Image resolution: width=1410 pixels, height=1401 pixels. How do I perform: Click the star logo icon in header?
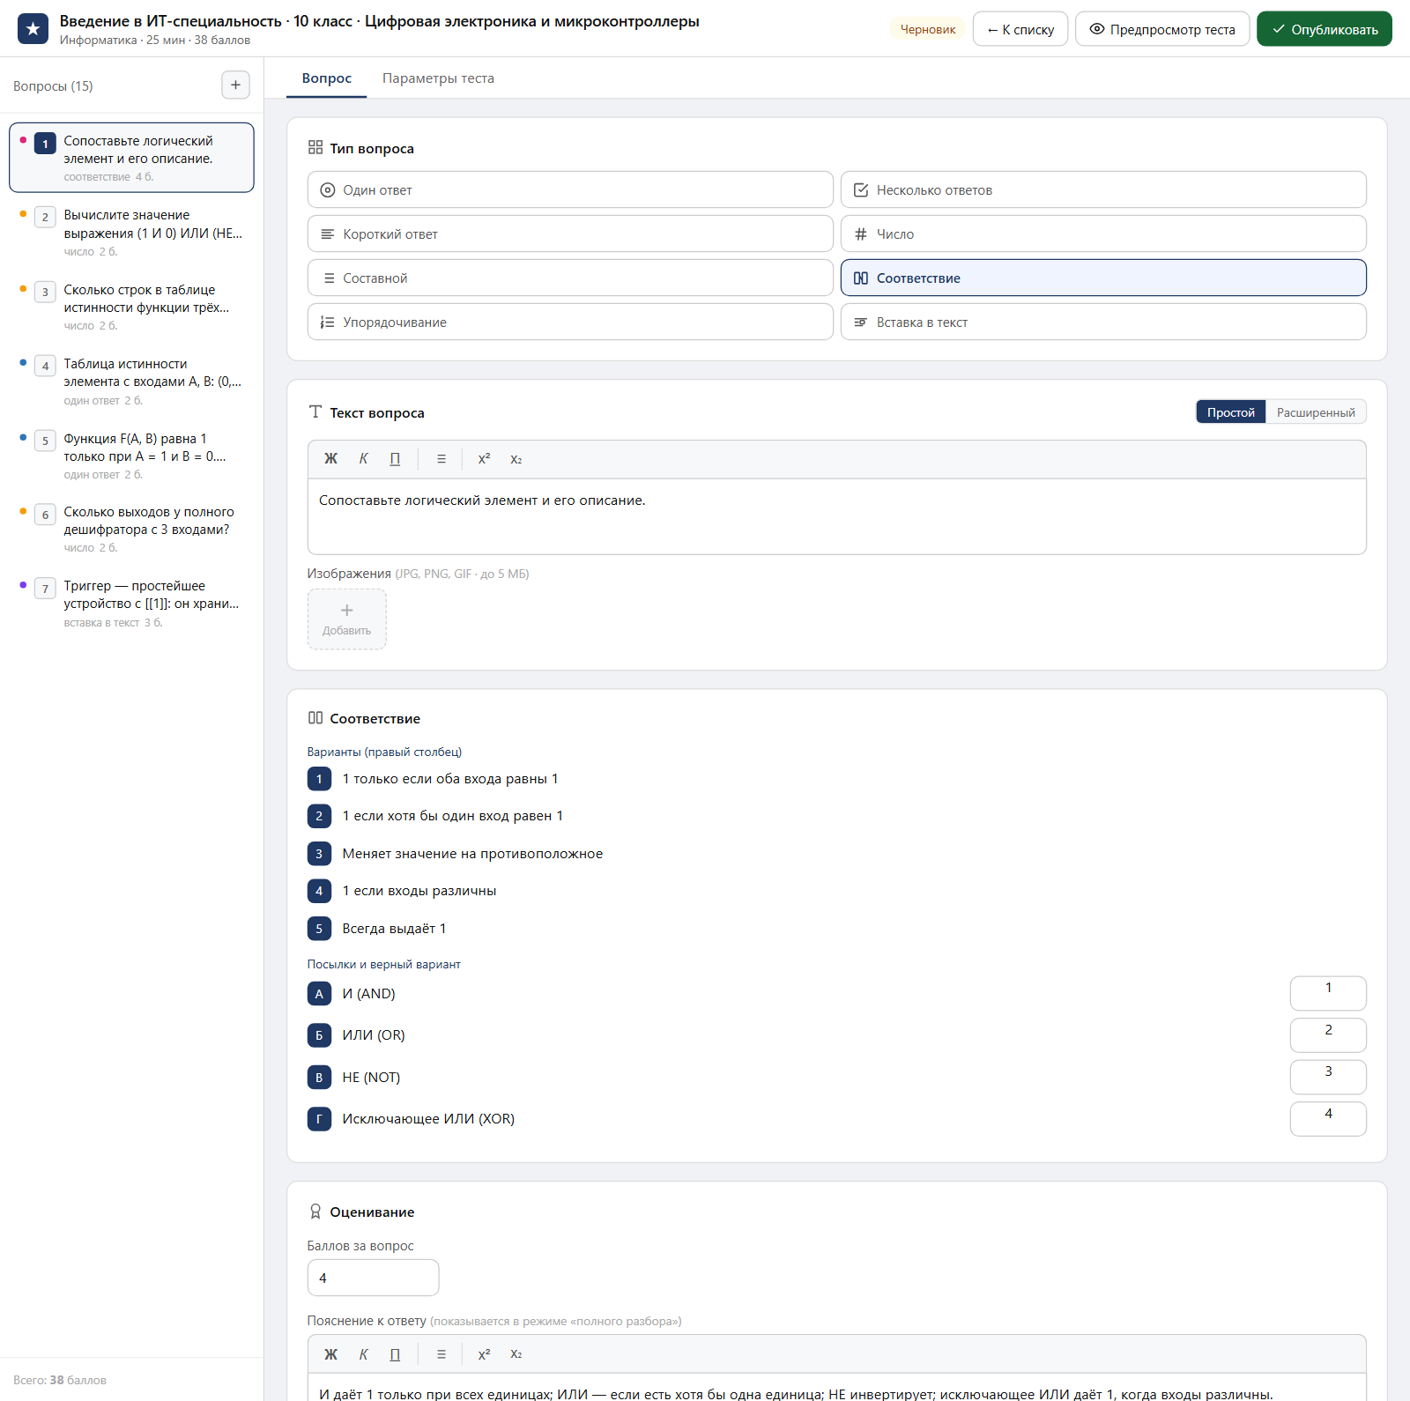(x=33, y=29)
